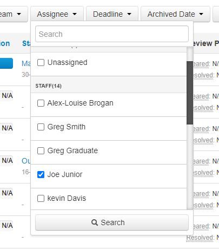Click the assignee list scrollbar thumb
Viewport: 219px width, 249px height.
(x=190, y=93)
